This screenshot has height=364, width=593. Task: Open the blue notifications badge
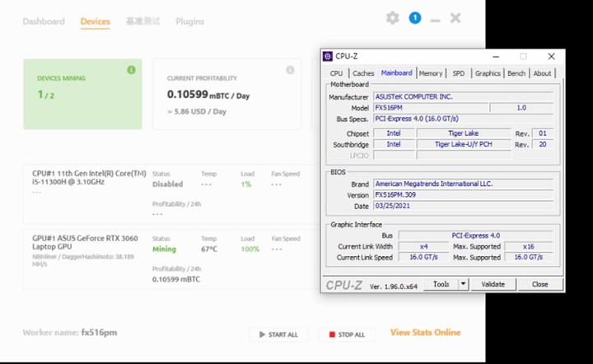pos(415,18)
